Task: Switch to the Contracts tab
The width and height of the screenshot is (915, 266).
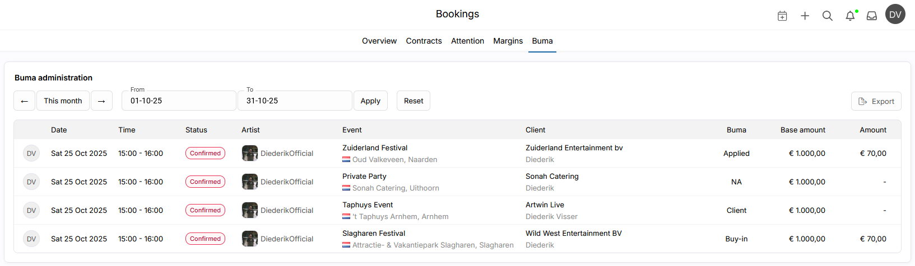Action: pyautogui.click(x=424, y=41)
